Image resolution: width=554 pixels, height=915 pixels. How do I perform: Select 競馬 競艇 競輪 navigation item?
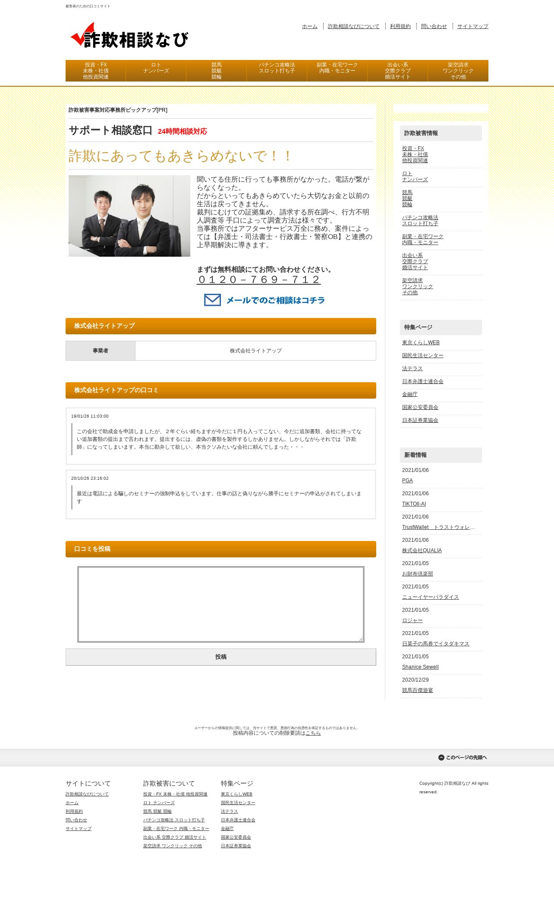[217, 71]
